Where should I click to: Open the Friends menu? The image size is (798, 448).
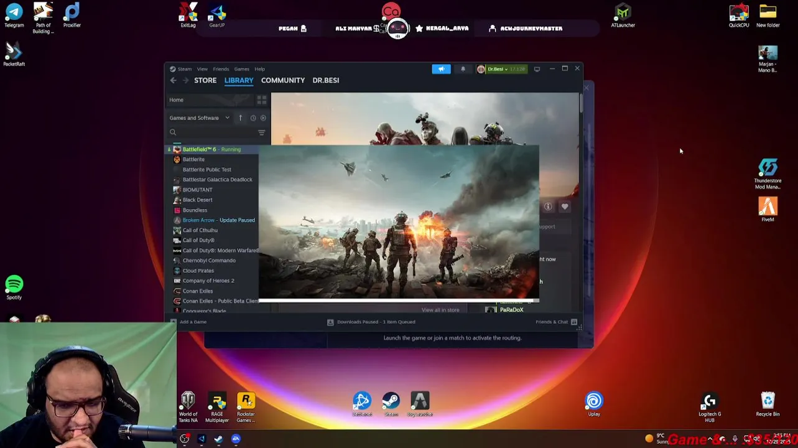221,69
